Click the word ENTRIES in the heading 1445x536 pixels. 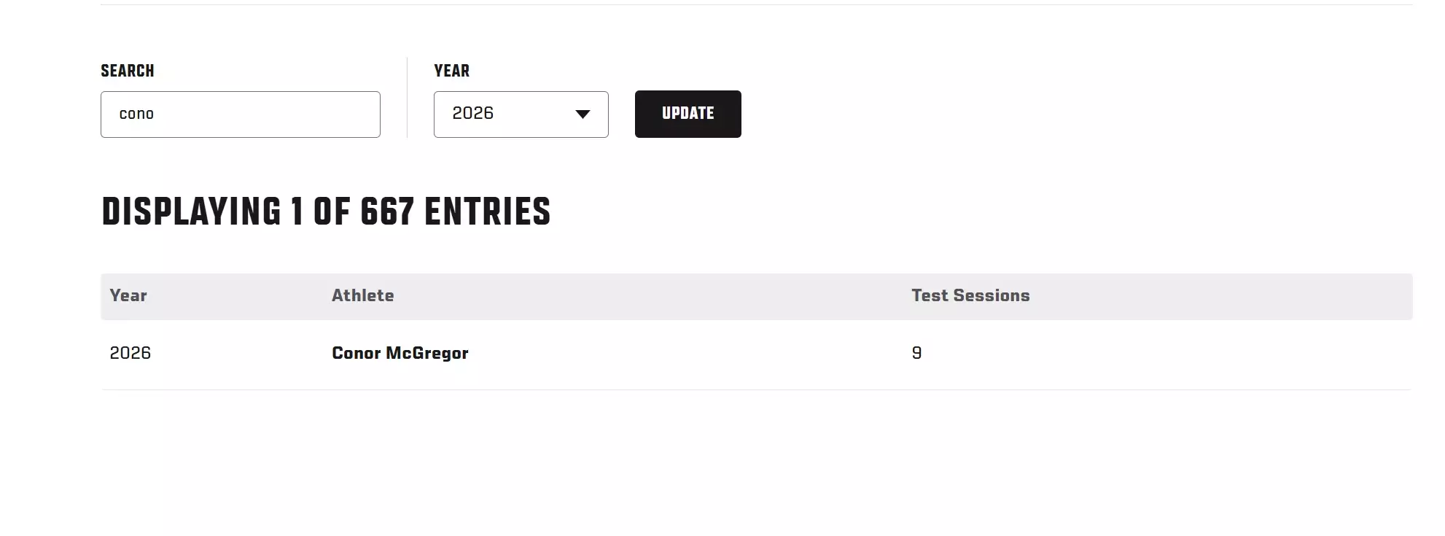tap(487, 212)
